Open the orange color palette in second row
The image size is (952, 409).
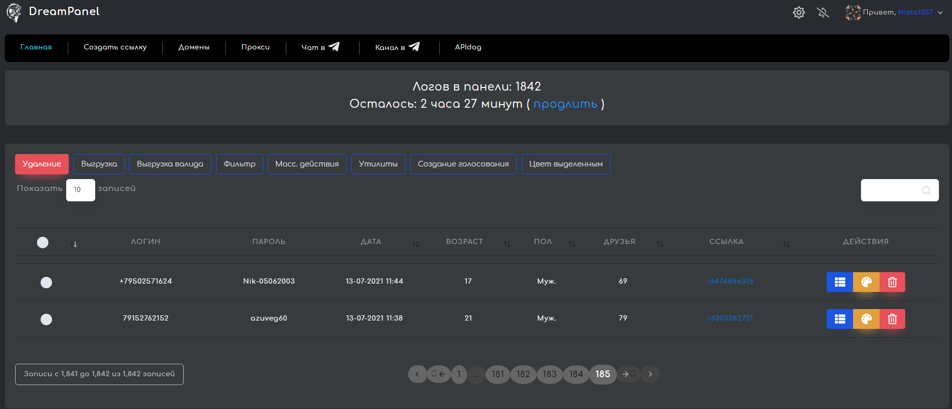[866, 319]
